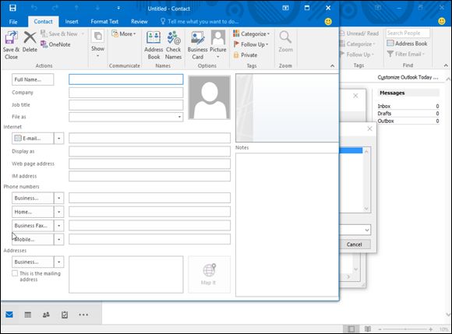The image size is (452, 334).
Task: Switch to the Insert tab
Action: pos(72,22)
